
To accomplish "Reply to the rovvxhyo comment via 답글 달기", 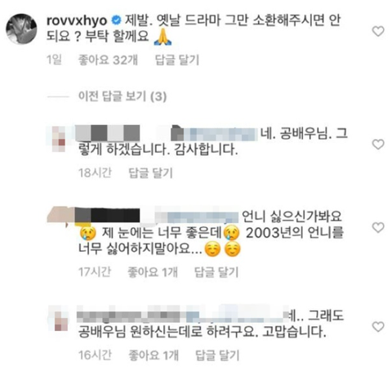I will (x=177, y=60).
